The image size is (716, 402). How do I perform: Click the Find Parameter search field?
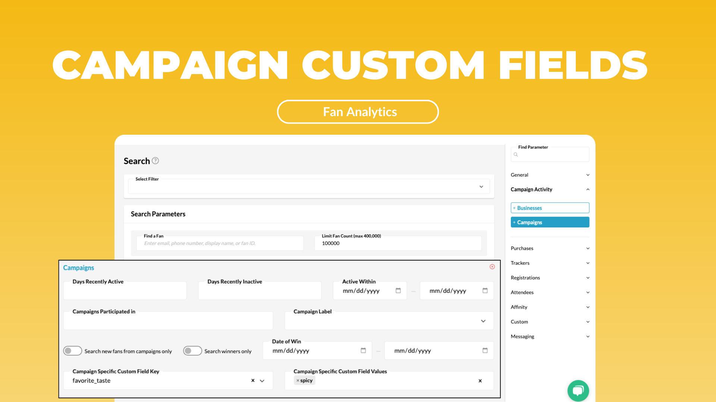[550, 154]
